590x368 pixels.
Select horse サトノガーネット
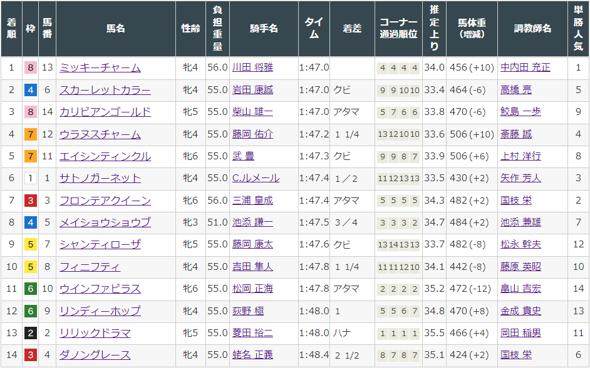100,178
